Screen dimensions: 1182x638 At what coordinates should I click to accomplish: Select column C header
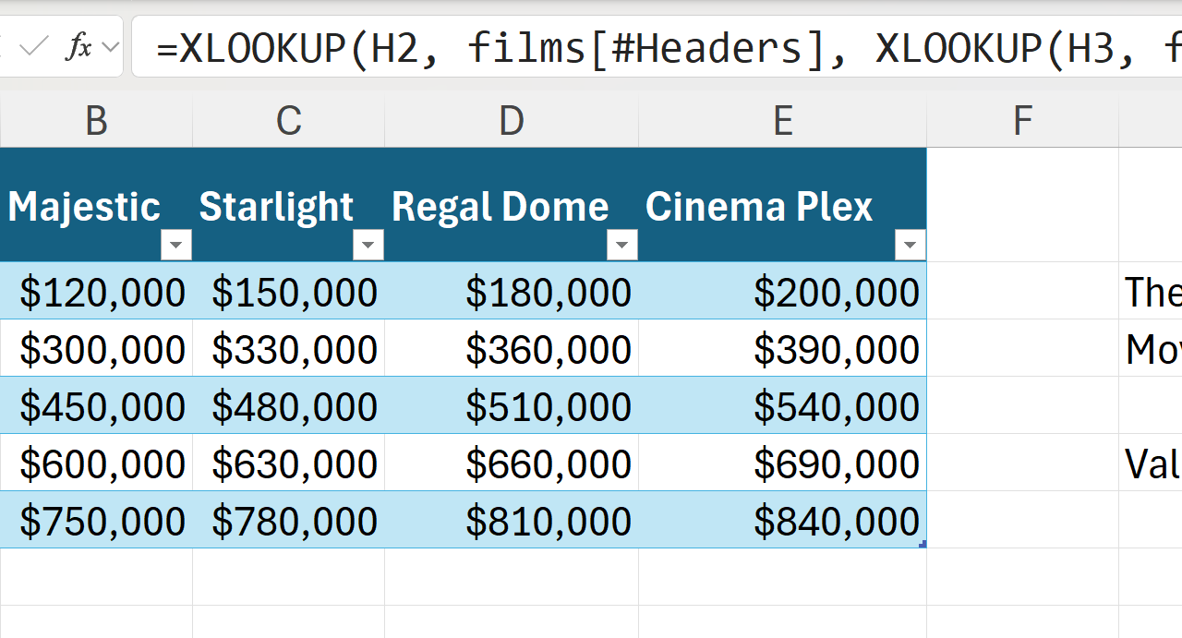tap(288, 120)
